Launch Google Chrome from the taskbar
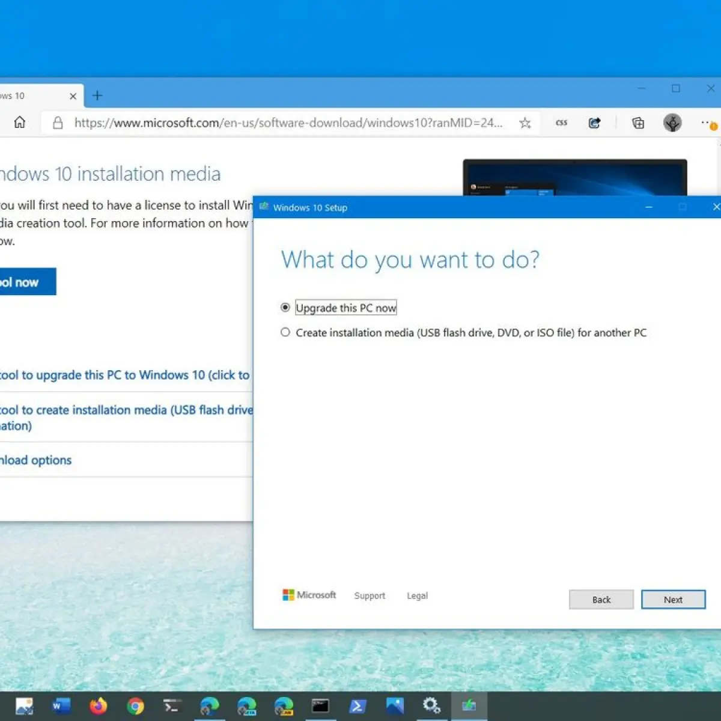 (x=135, y=706)
